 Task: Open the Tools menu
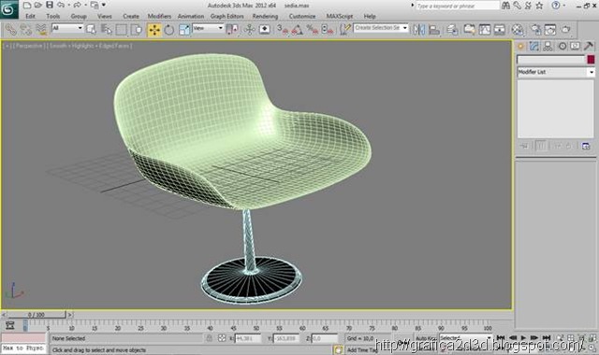[x=53, y=16]
